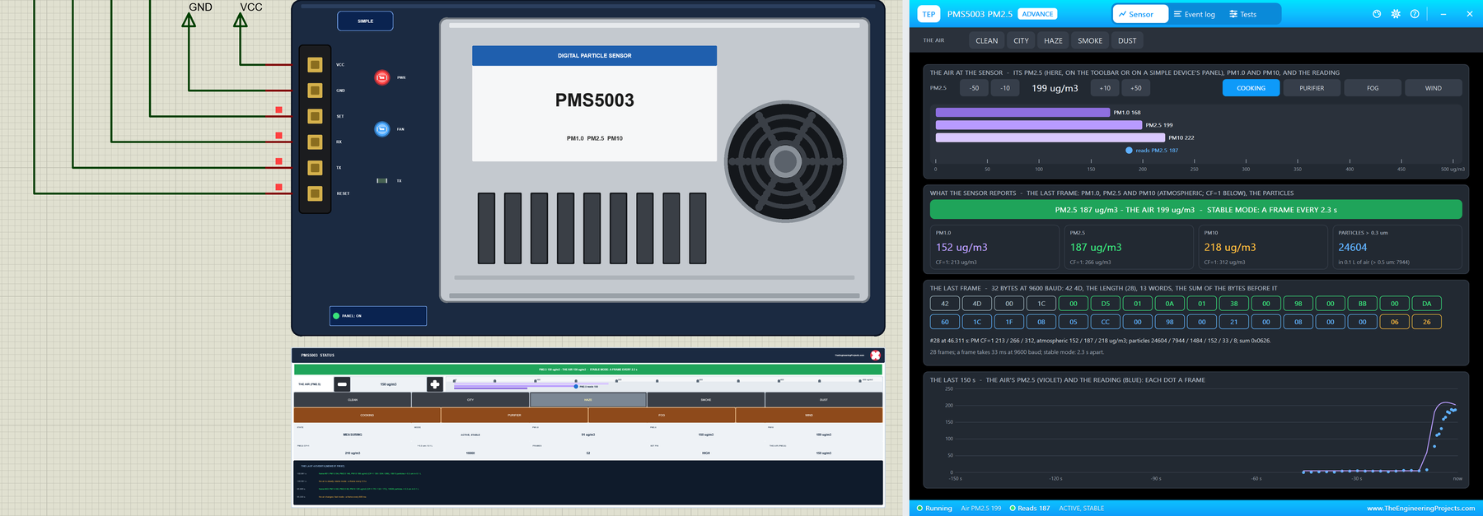This screenshot has width=1483, height=516.
Task: Open the theme palette icon
Action: (1377, 14)
